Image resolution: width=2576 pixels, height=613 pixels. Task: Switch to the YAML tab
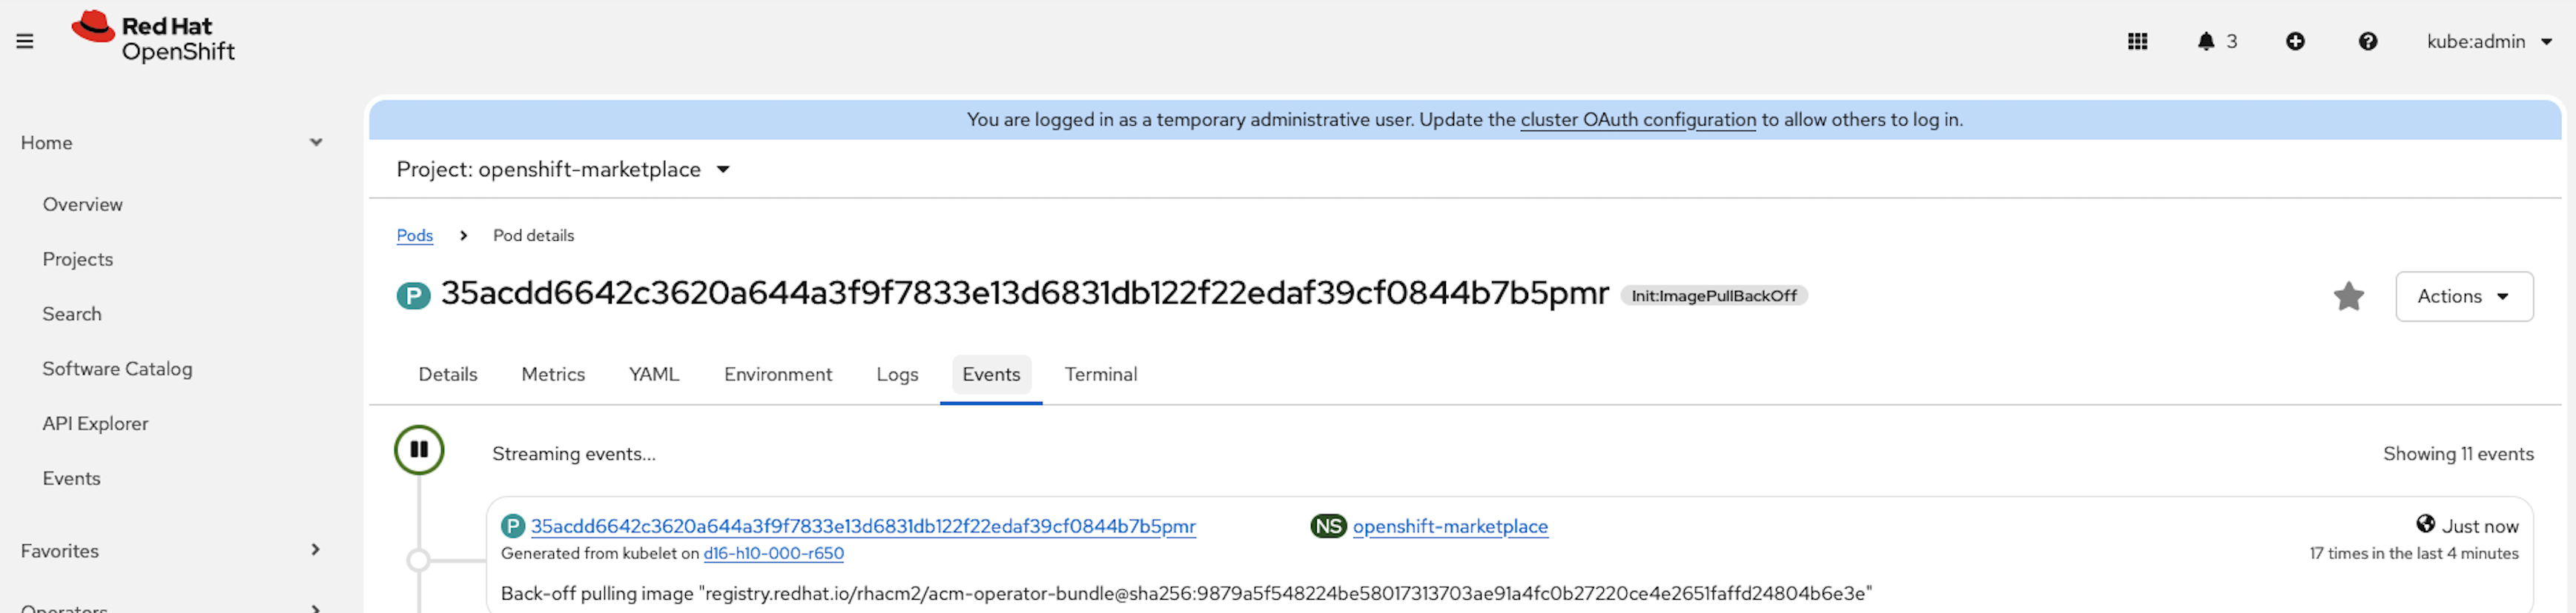click(x=654, y=375)
